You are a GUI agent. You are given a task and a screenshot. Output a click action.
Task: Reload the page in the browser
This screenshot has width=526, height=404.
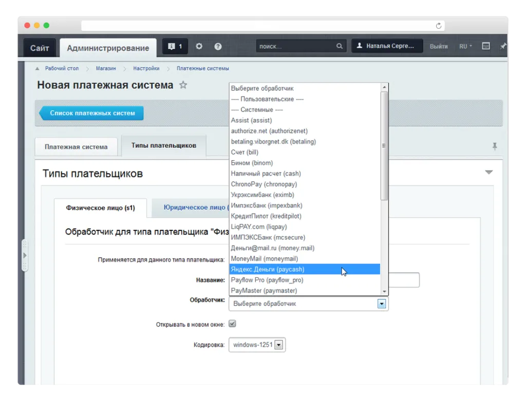tap(439, 26)
